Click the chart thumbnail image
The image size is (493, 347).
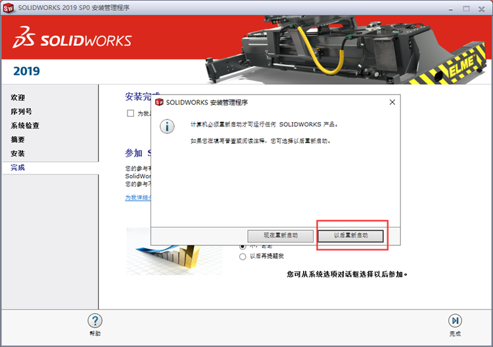point(174,252)
